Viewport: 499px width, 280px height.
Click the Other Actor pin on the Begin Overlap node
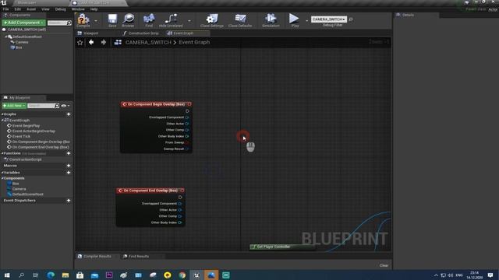coord(187,124)
